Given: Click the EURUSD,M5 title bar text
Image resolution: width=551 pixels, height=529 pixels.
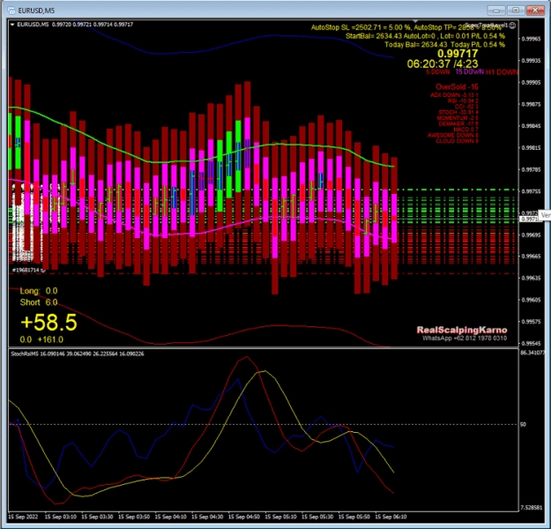Looking at the screenshot, I should 36,11.
